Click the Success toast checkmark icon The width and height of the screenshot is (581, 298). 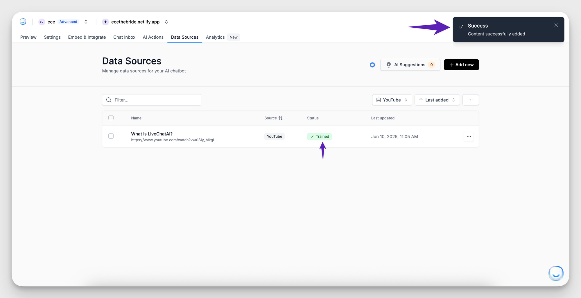point(461,26)
